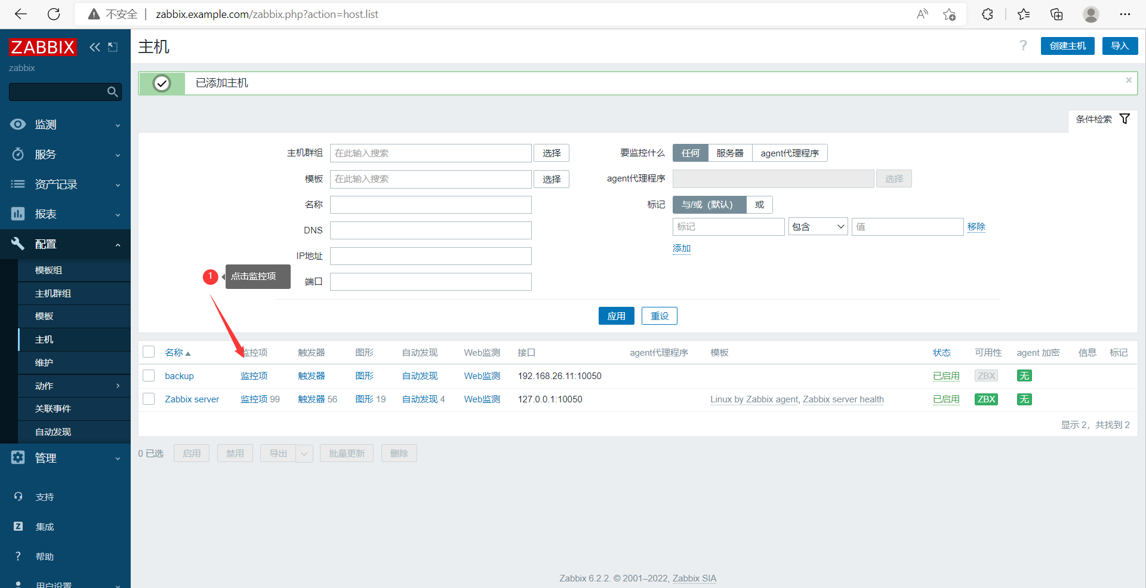Image resolution: width=1146 pixels, height=588 pixels.
Task: Open Event correlation (关联事件) in sidebar
Action: click(74, 408)
